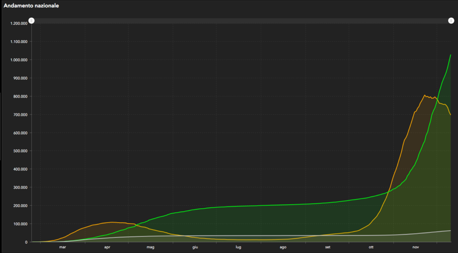
Task: Click the middle of the zoom scrollbar track
Action: tap(242, 21)
